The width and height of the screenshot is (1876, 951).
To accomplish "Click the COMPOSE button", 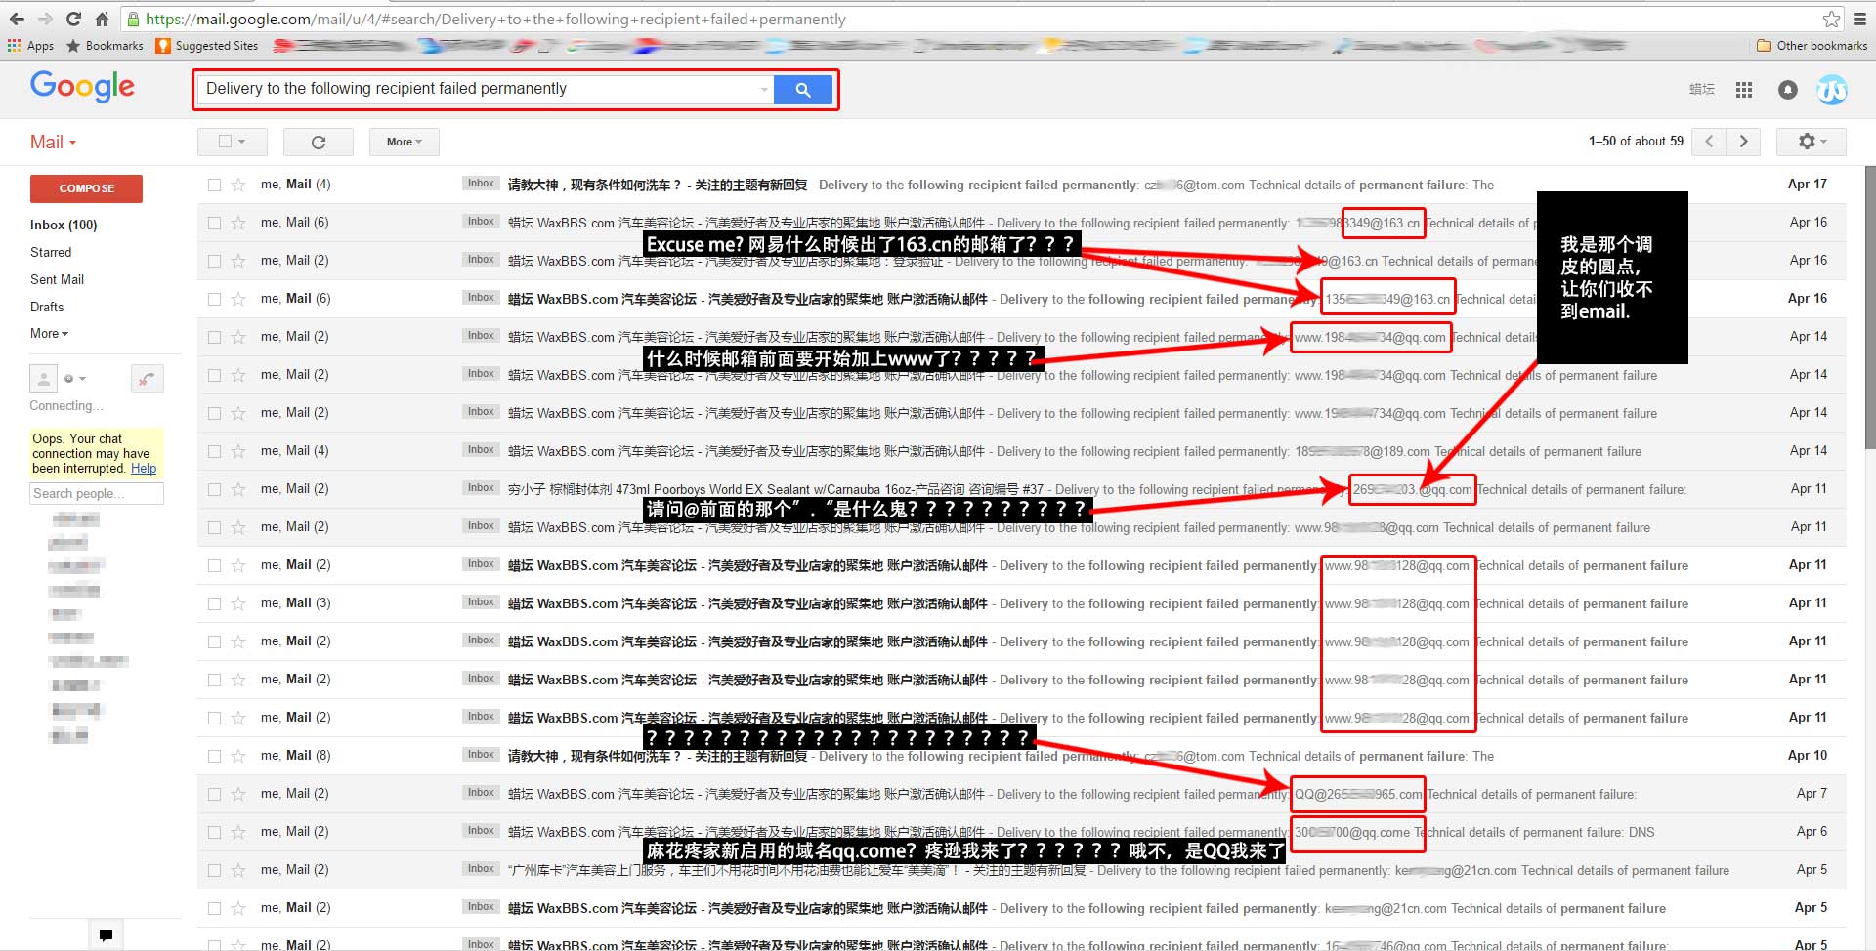I will 86,188.
